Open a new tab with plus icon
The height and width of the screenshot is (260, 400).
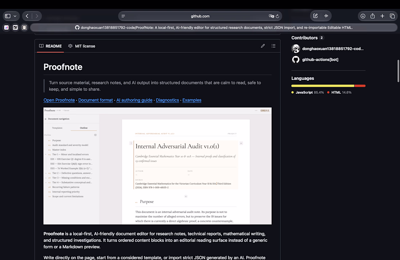(x=382, y=16)
